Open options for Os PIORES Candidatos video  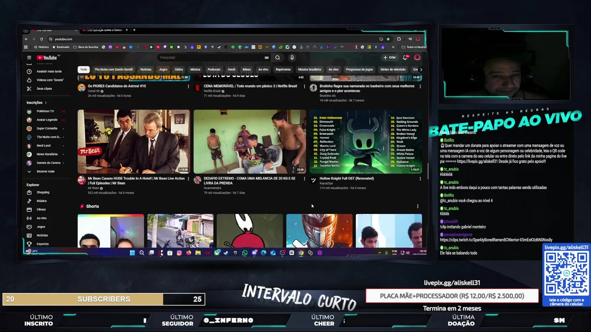(188, 87)
